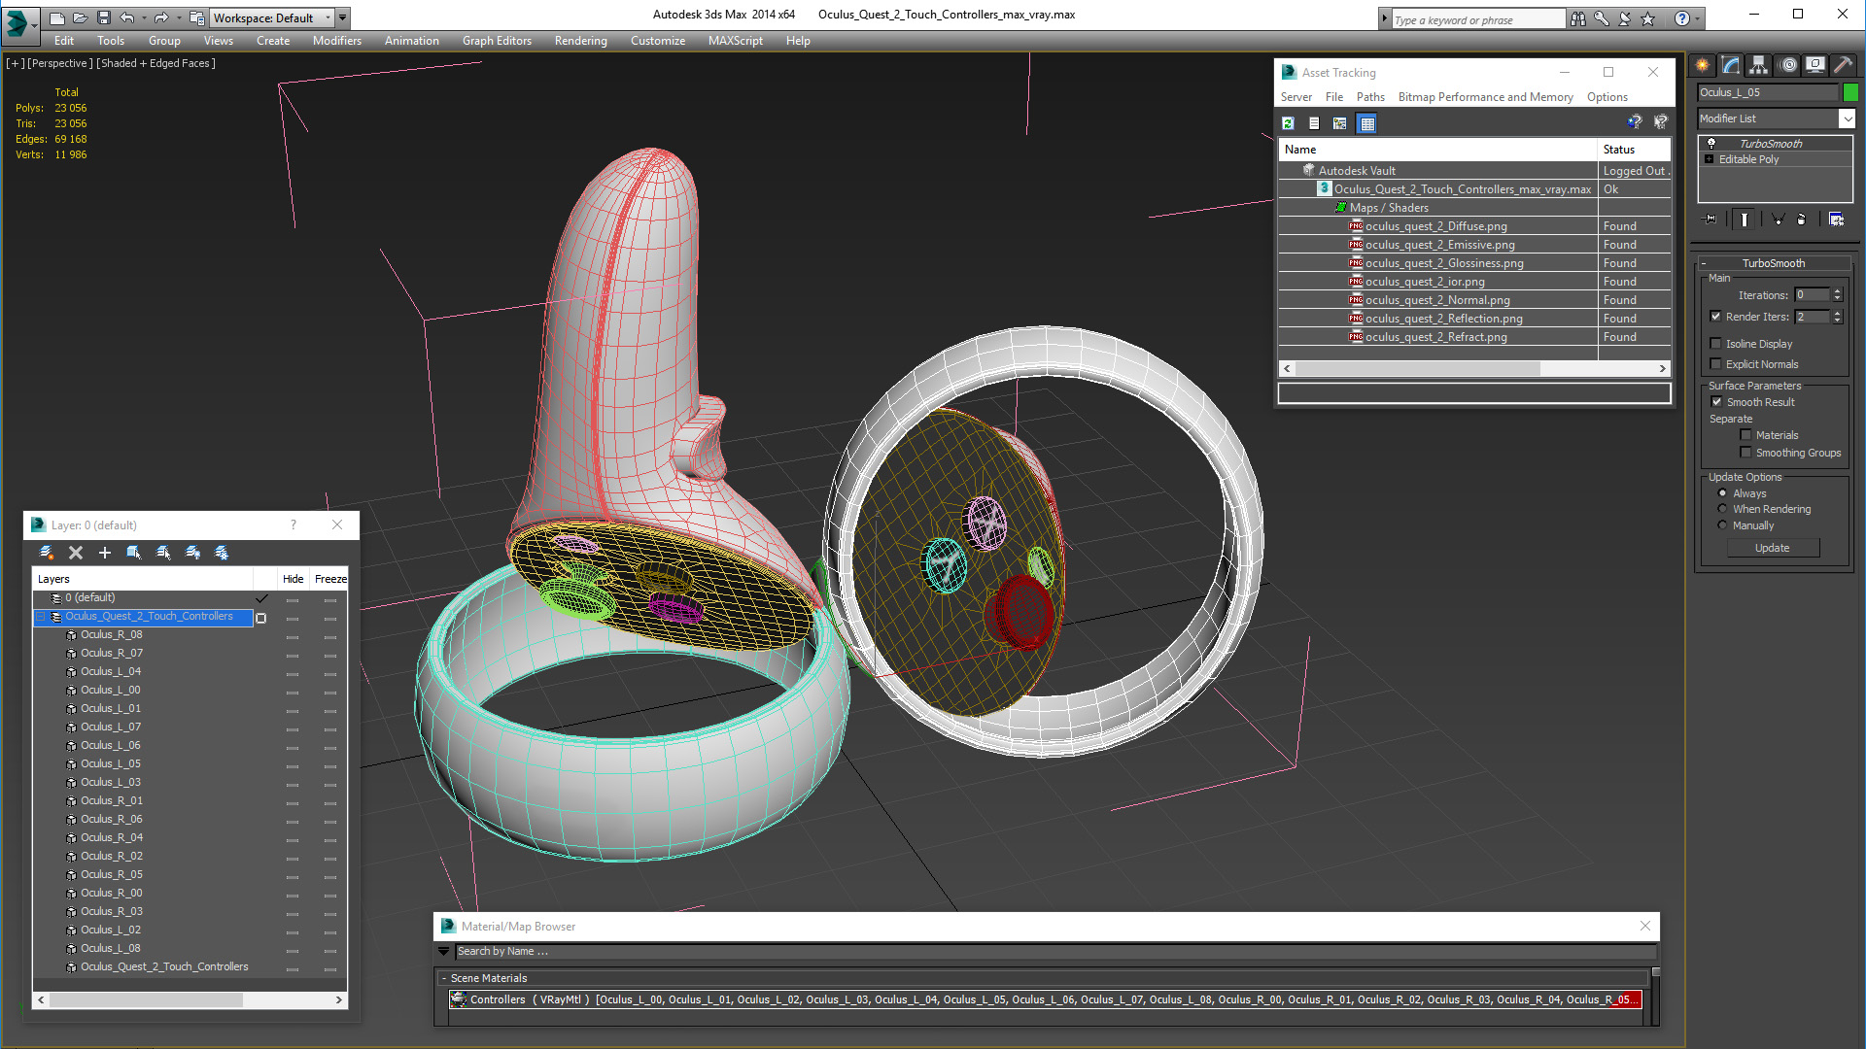
Task: Click the green object color swatch
Action: point(1850,92)
